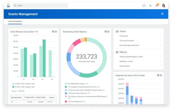Click the tallest stacked bar in Expenses chart
The image size is (172, 110).
(x=127, y=93)
